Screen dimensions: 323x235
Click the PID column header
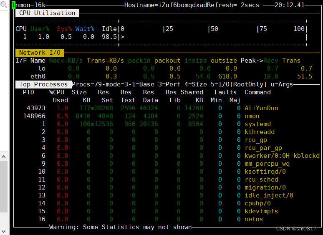coord(28,92)
